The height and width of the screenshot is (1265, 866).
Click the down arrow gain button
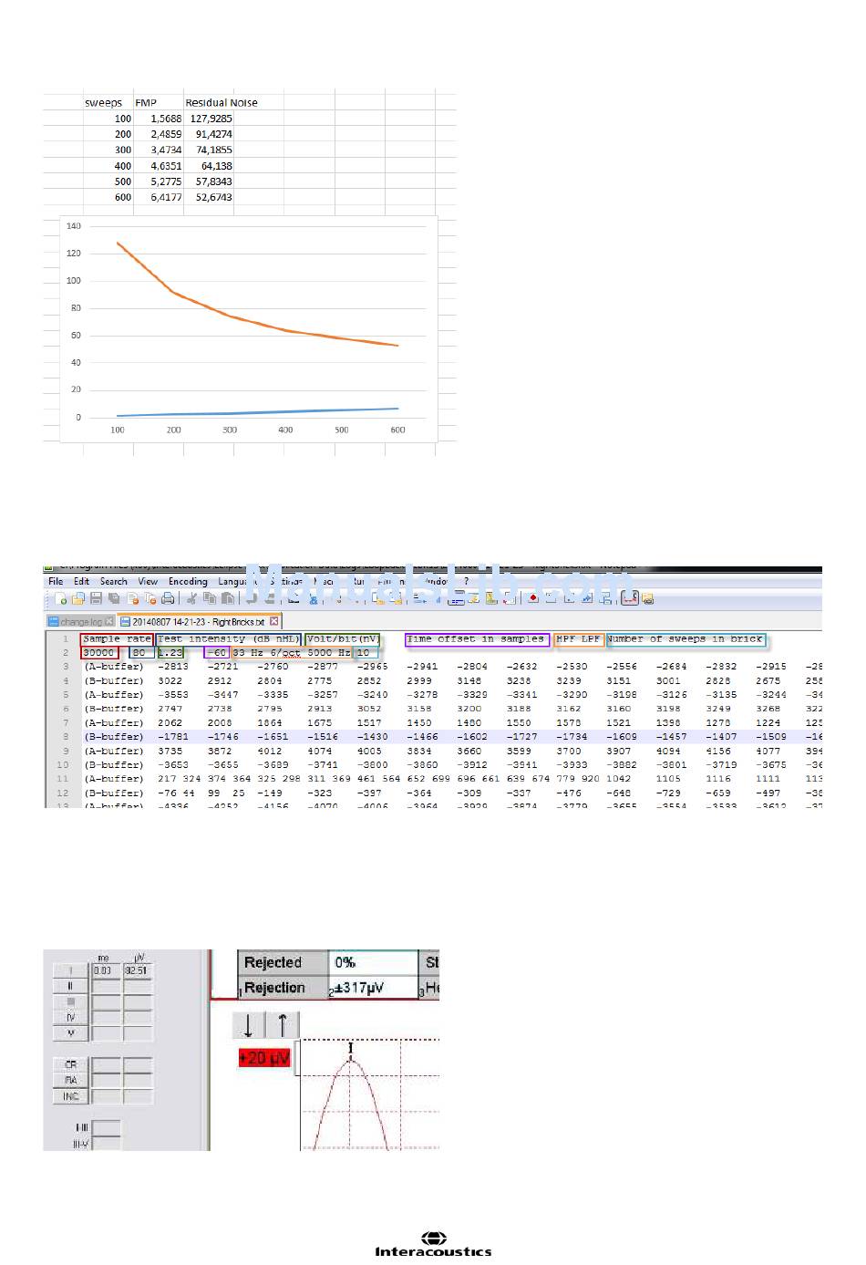pyautogui.click(x=248, y=1025)
